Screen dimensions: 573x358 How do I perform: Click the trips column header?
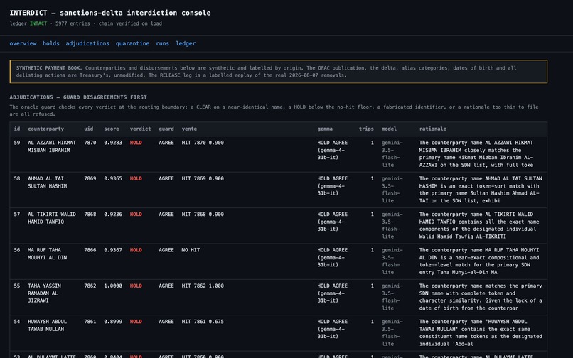coord(366,129)
